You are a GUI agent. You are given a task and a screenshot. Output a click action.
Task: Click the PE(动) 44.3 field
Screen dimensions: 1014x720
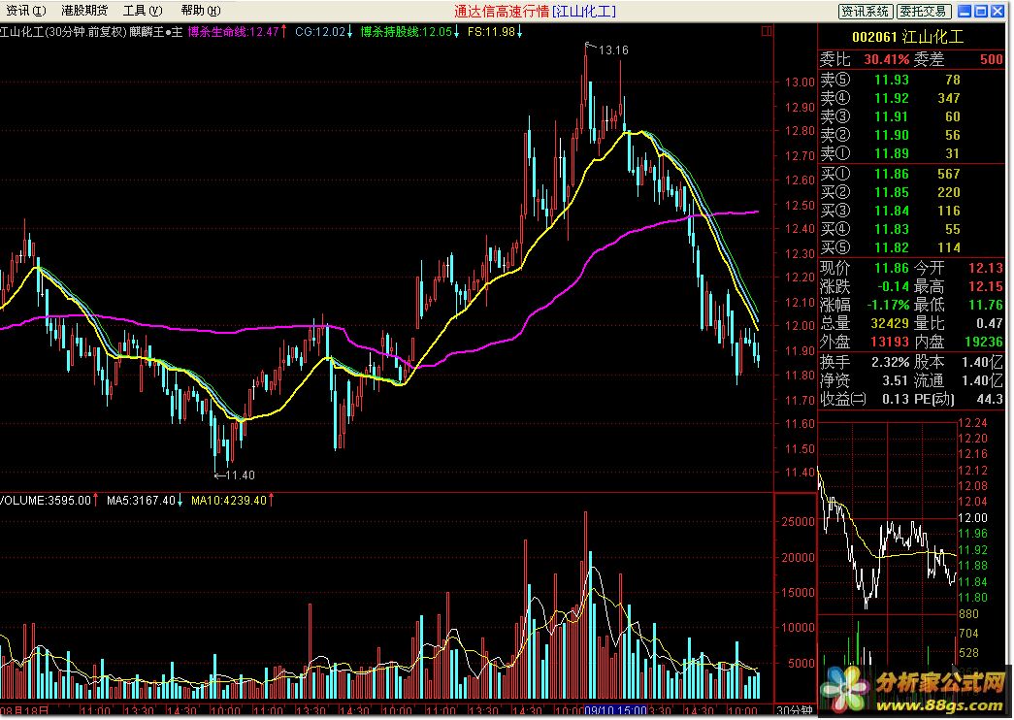tap(958, 400)
